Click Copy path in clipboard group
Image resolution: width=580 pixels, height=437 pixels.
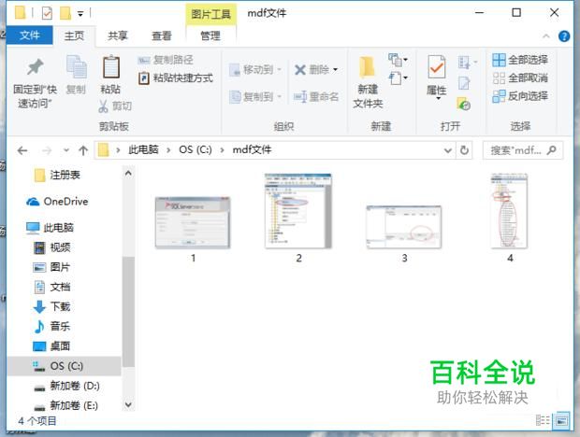166,60
